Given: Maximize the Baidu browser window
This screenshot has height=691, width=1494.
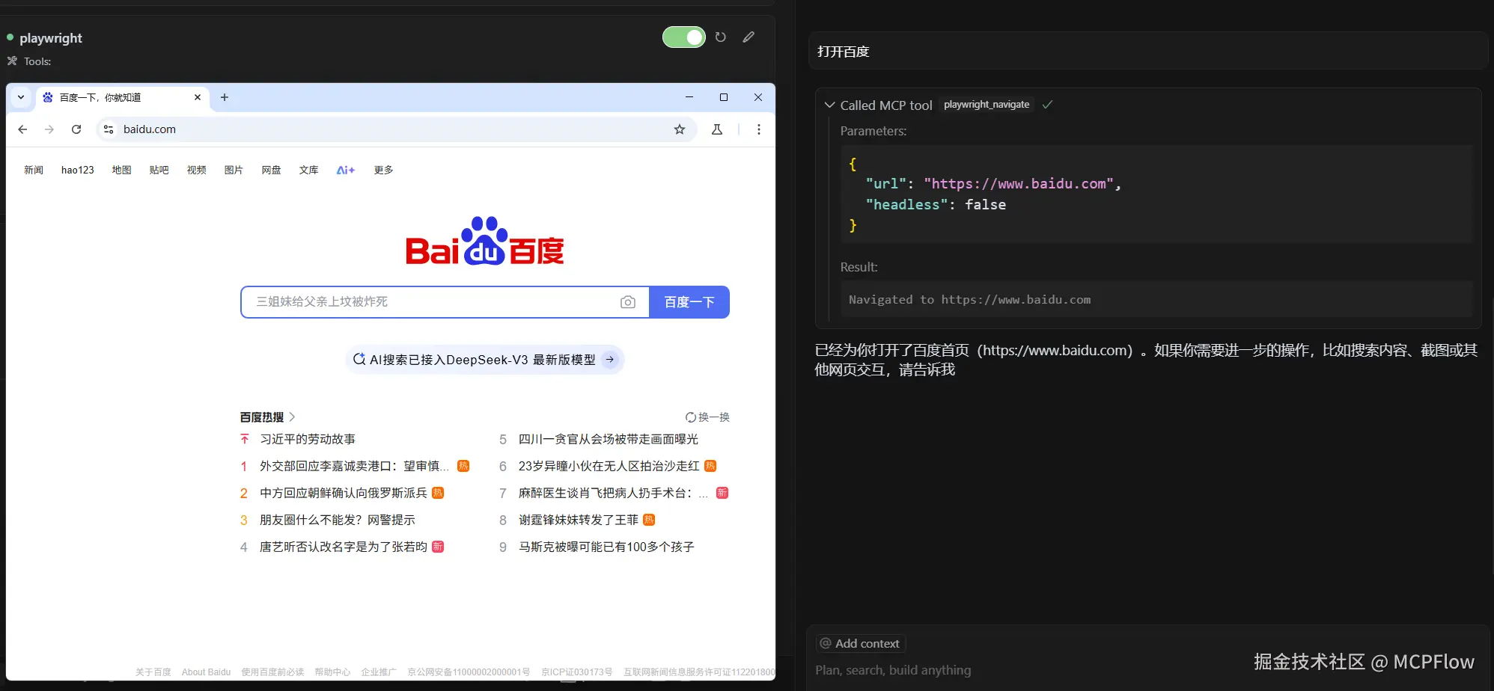Looking at the screenshot, I should (x=724, y=97).
